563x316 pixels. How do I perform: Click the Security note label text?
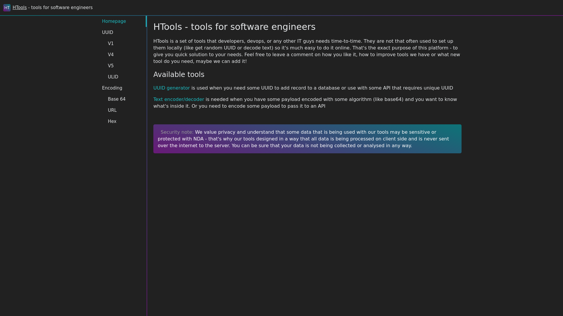177,132
